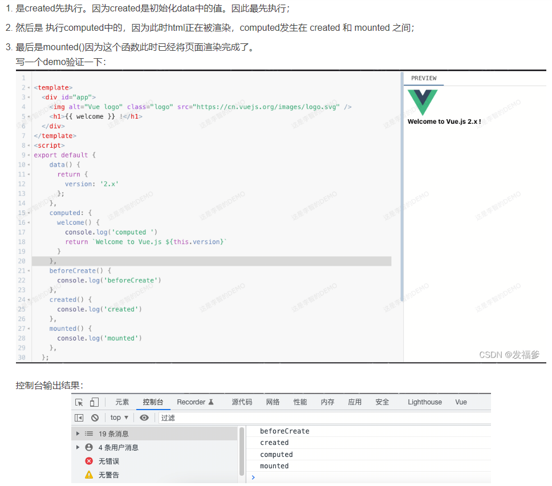Viewport: 552px width, 486px height.
Task: Toggle the live expression eye icon
Action: pos(144,418)
